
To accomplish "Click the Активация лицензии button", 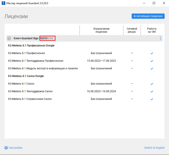I will (148, 16).
